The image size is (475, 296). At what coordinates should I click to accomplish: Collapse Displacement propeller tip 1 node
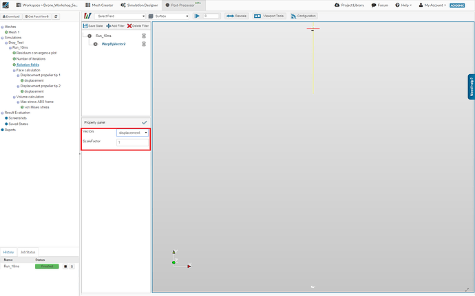pyautogui.click(x=18, y=76)
